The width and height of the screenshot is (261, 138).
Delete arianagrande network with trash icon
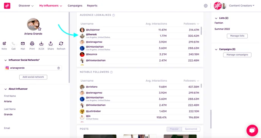point(58,68)
